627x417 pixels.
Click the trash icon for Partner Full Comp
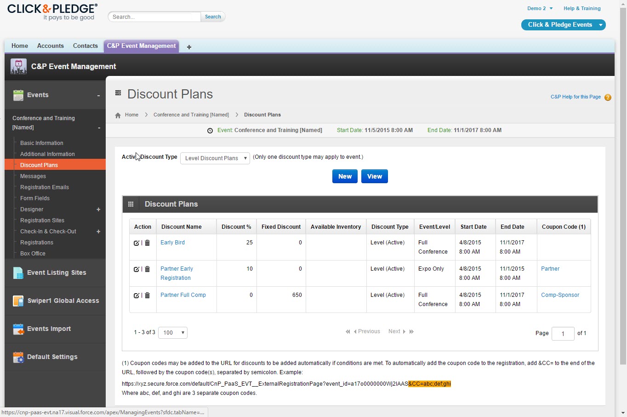[x=147, y=295]
